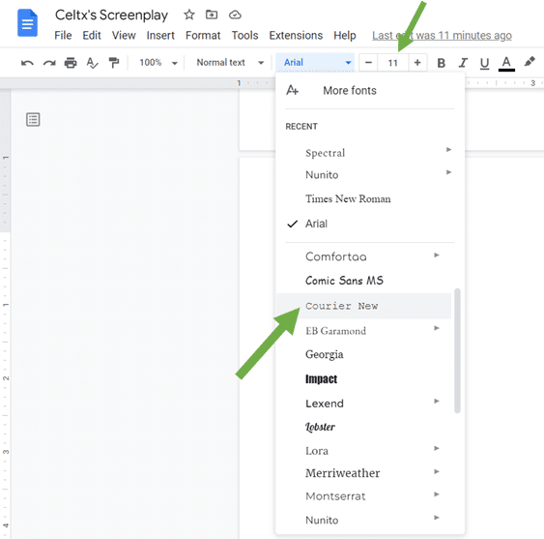Viewport: 544px width, 539px height.
Task: Rename the Celtx's Screenplay title
Action: coord(111,15)
